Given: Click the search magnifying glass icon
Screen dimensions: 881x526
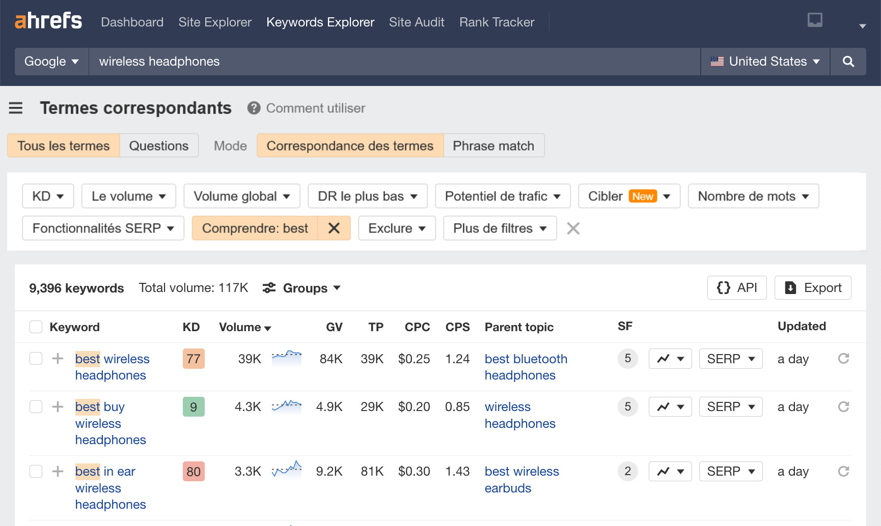Looking at the screenshot, I should click(848, 61).
